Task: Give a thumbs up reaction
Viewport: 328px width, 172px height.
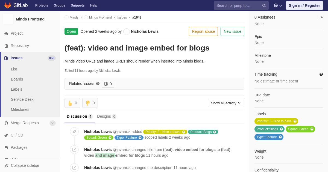Action: 72,103
